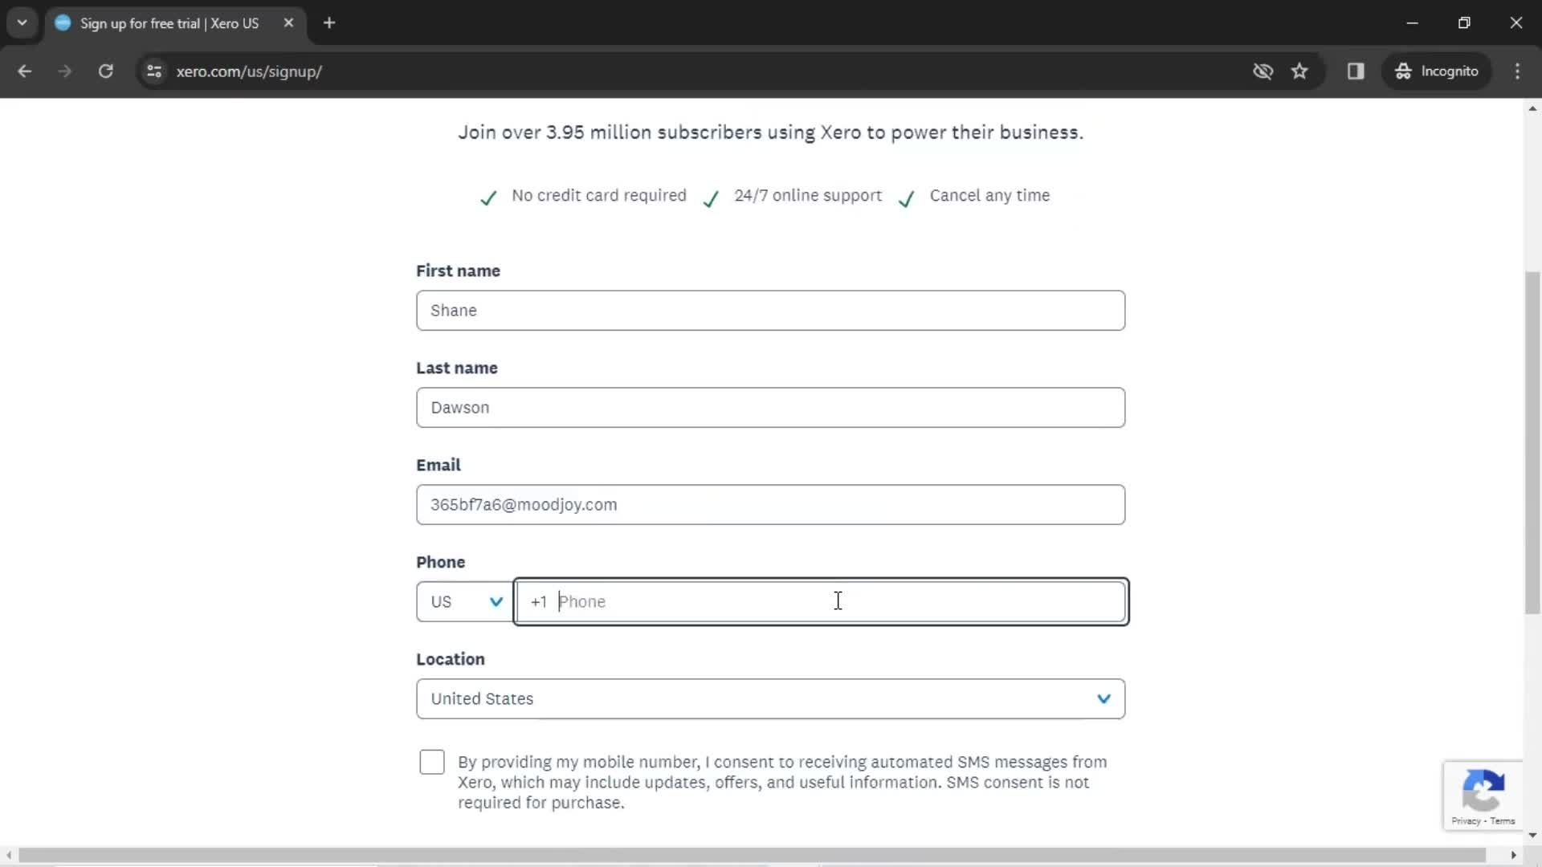1542x867 pixels.
Task: Click the Phone field label
Action: pyautogui.click(x=440, y=563)
